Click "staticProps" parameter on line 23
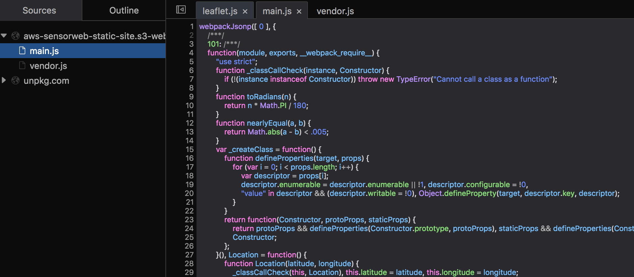The width and height of the screenshot is (634, 277). coord(388,220)
